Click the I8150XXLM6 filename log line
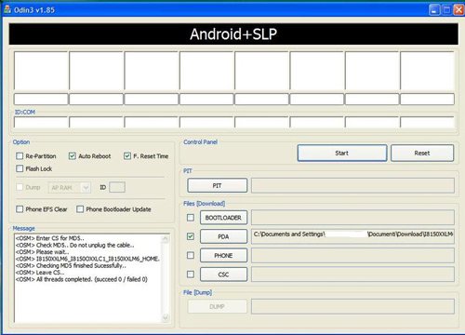 [x=87, y=259]
